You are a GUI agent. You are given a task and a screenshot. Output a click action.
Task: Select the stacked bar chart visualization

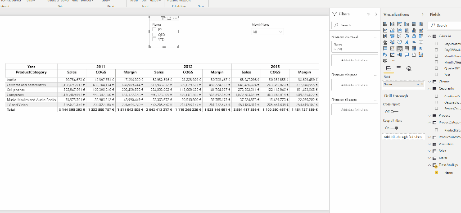coord(386,23)
